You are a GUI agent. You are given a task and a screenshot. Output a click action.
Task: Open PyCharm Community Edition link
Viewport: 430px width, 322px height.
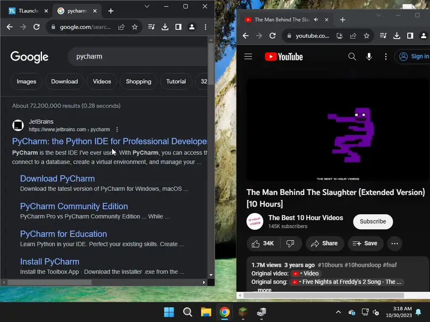[74, 206]
